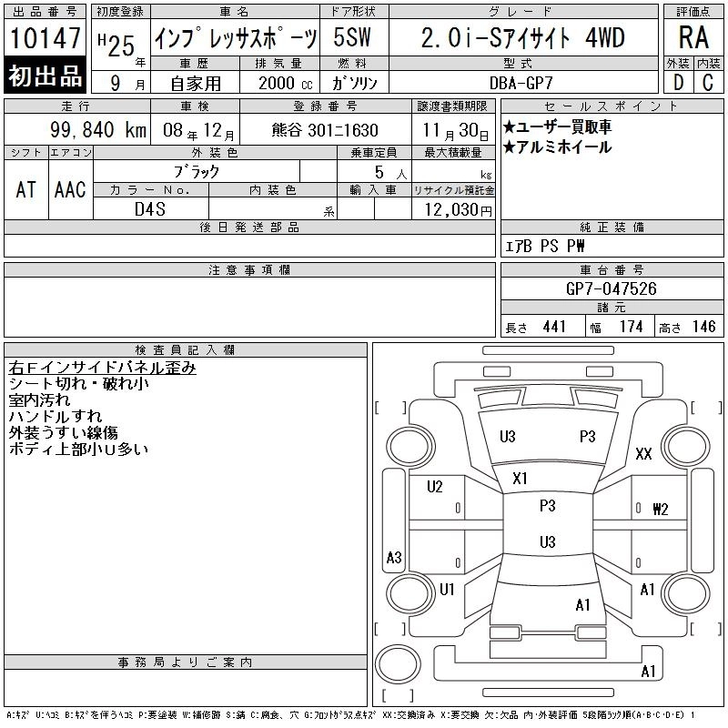Click the RA evaluation score
This screenshot has height=728, width=728.
[x=693, y=37]
